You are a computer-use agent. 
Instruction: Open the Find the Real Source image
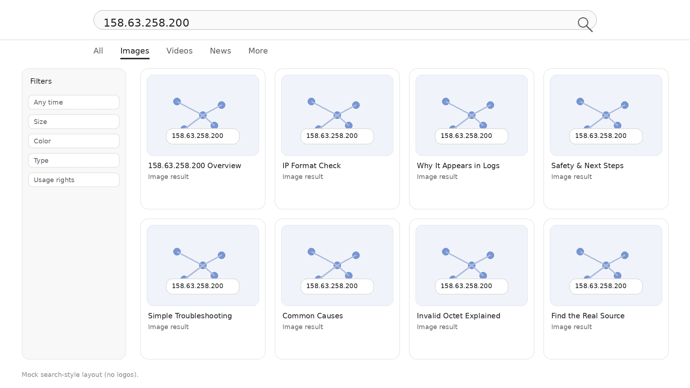(x=606, y=265)
